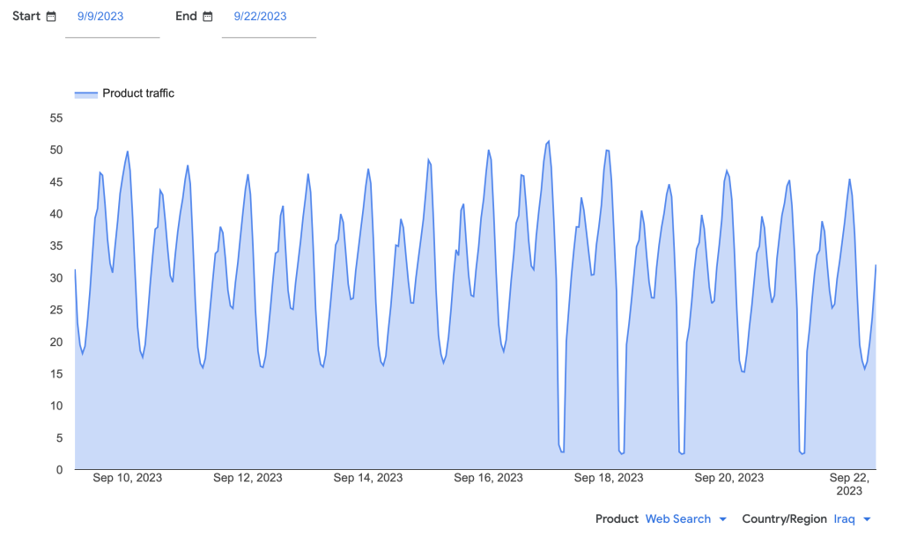Screen dimensions: 902x536
Task: Click the End label text
Action: (186, 17)
